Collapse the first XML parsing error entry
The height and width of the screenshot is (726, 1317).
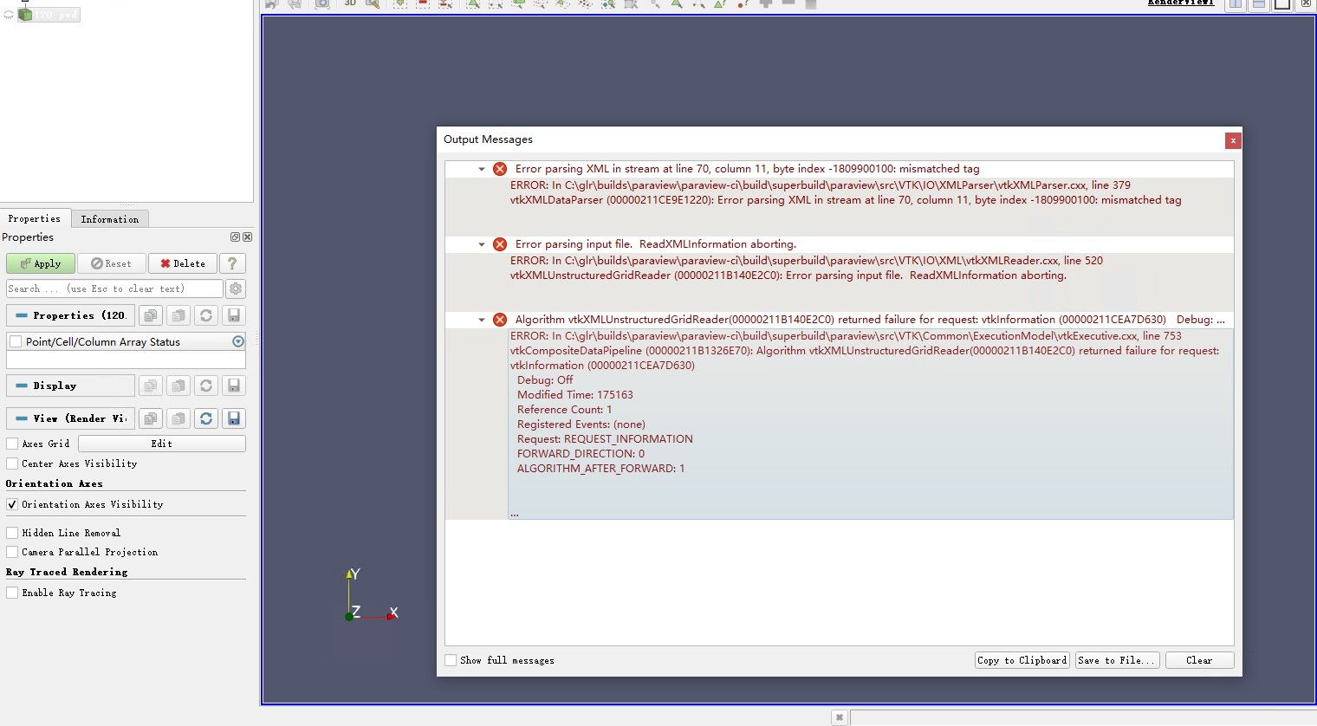(x=482, y=169)
